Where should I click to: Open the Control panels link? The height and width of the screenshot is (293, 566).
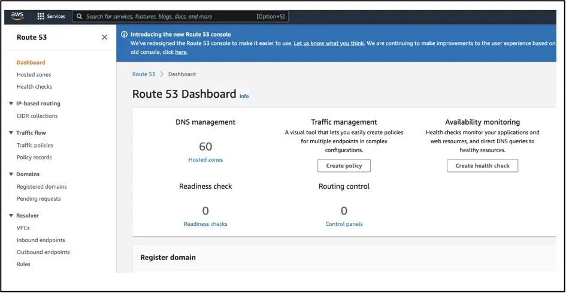coord(344,224)
